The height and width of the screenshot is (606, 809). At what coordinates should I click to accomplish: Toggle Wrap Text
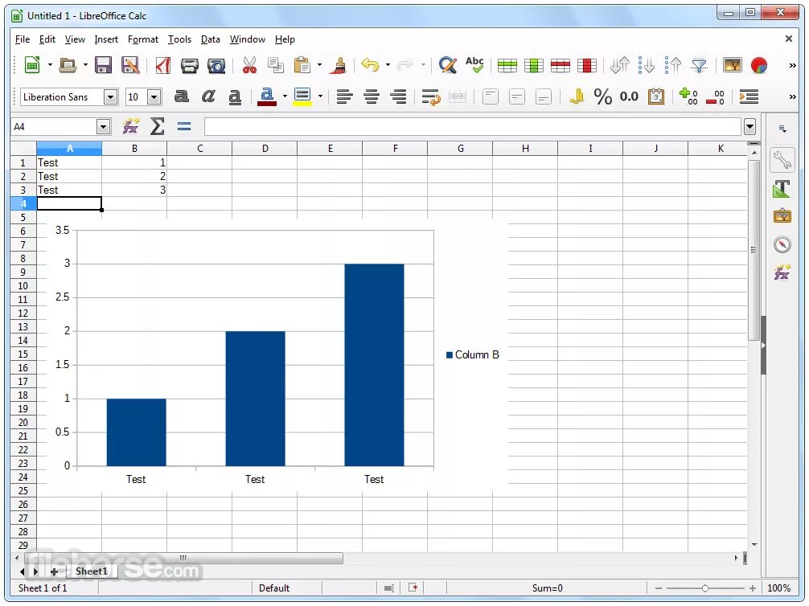point(431,97)
